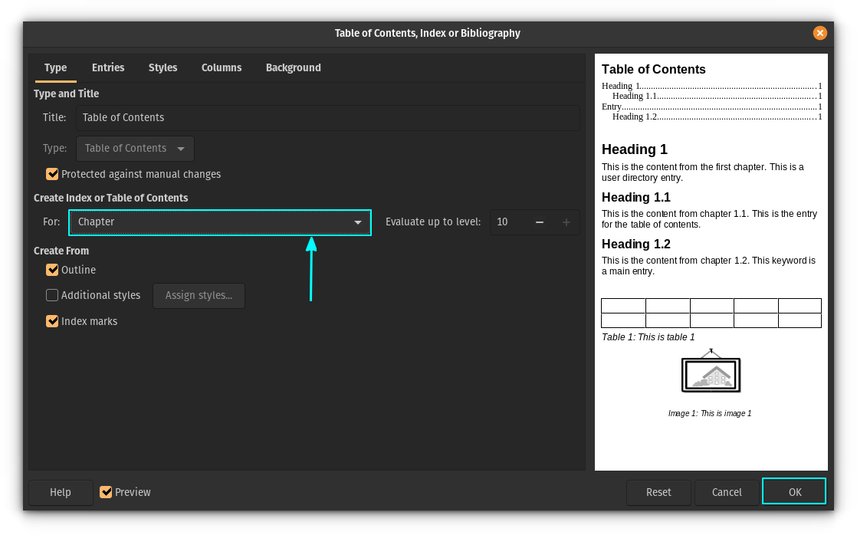Uncheck the Index marks option
The width and height of the screenshot is (857, 535).
coord(52,321)
